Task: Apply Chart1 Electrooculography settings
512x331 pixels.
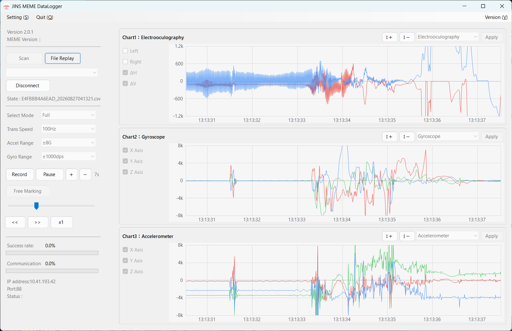Action: 491,37
